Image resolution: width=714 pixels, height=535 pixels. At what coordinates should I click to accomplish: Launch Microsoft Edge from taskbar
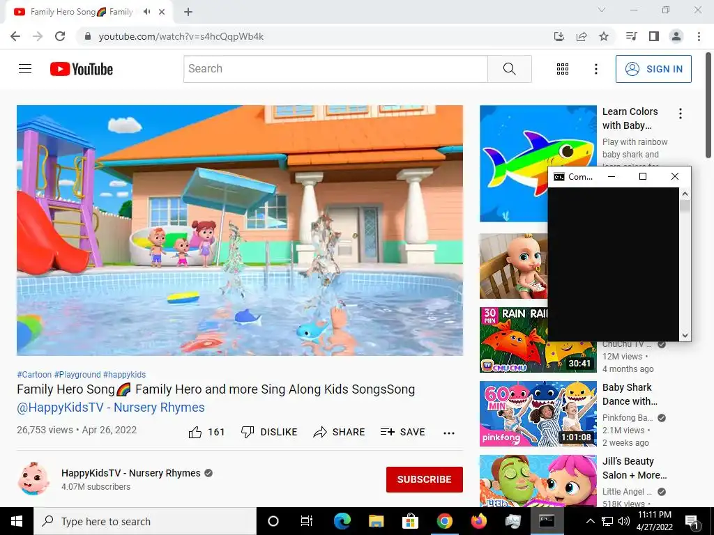(x=342, y=521)
